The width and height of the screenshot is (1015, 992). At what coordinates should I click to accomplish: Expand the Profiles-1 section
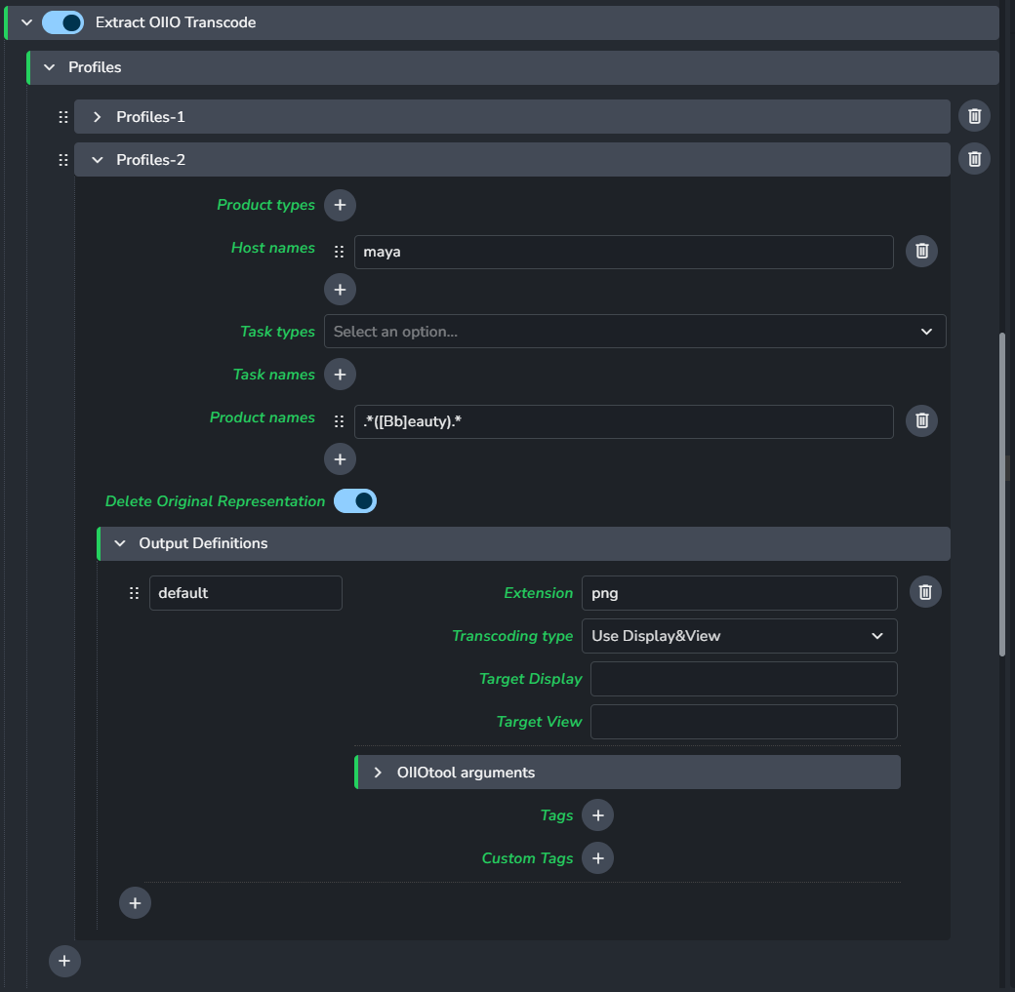[x=98, y=117]
